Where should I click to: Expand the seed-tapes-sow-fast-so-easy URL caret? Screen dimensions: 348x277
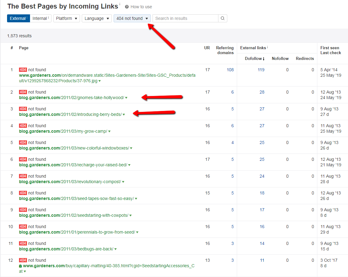coord(136,199)
